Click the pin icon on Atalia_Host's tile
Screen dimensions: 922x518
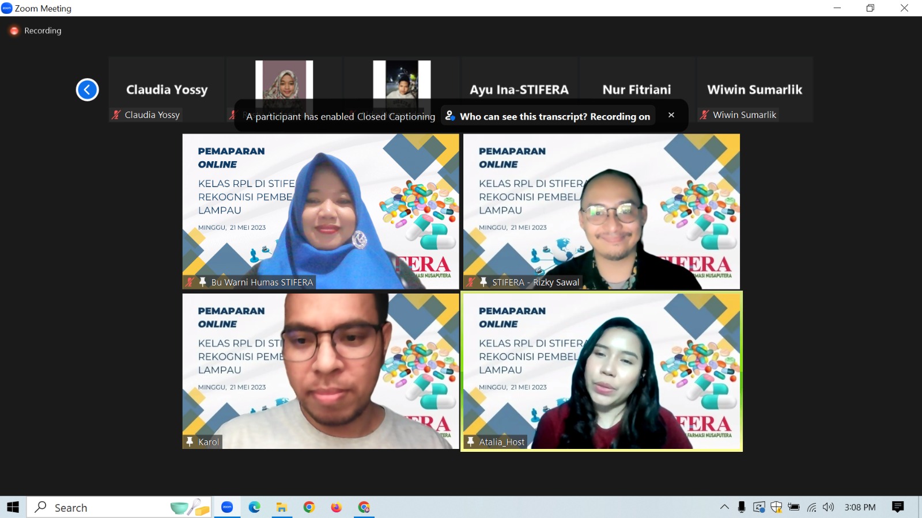pyautogui.click(x=471, y=441)
